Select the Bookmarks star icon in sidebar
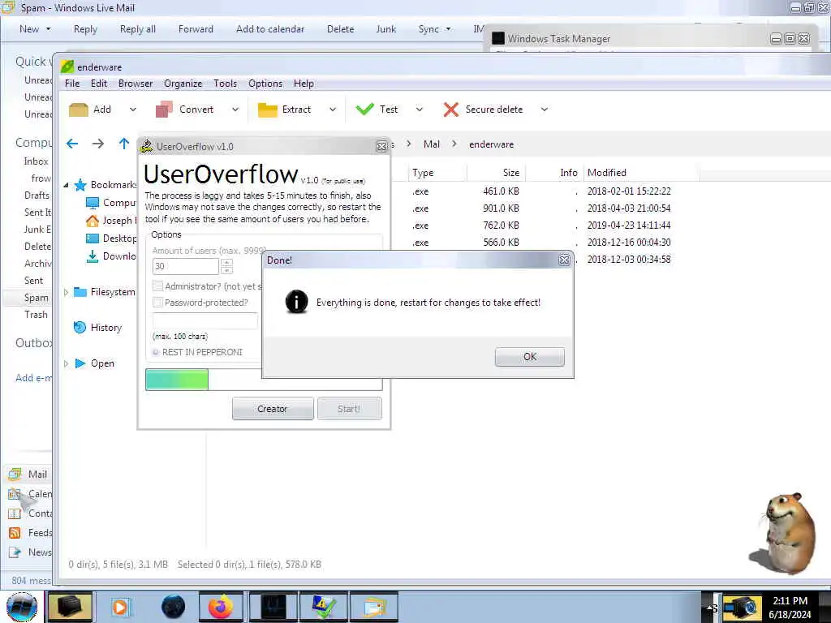 coord(80,185)
